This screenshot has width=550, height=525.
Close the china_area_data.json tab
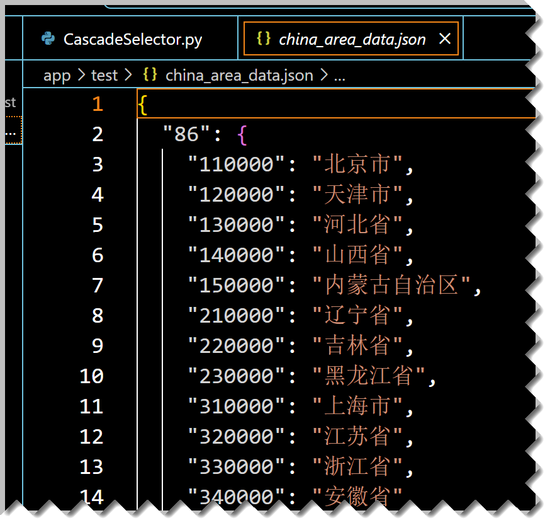point(444,39)
